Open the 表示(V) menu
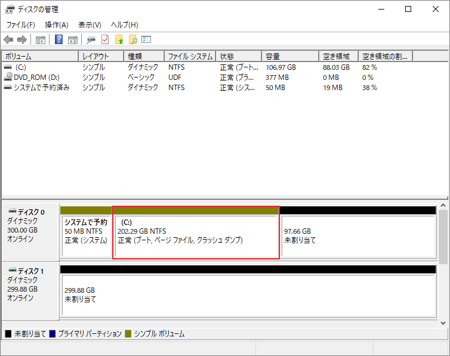Screen dimensions: 450x356 (90, 25)
